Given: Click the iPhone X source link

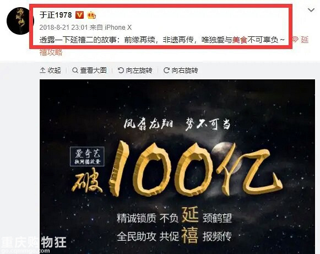Looking at the screenshot, I should [118, 28].
